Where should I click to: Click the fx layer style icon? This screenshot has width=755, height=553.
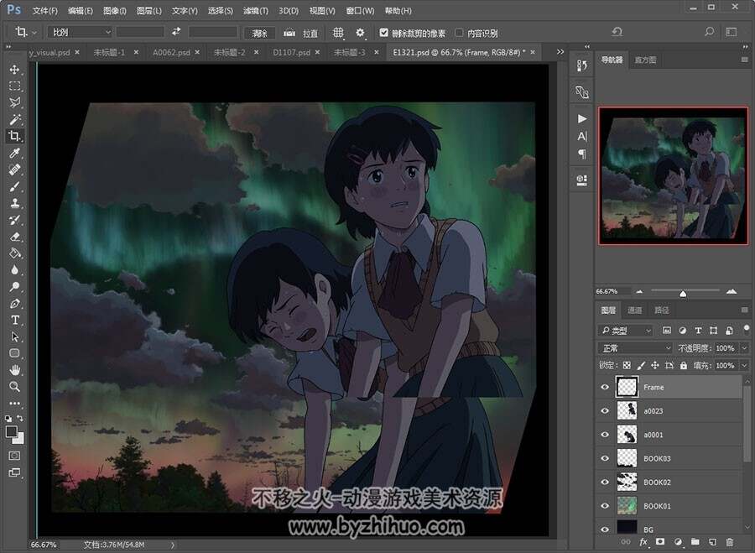pyautogui.click(x=643, y=542)
